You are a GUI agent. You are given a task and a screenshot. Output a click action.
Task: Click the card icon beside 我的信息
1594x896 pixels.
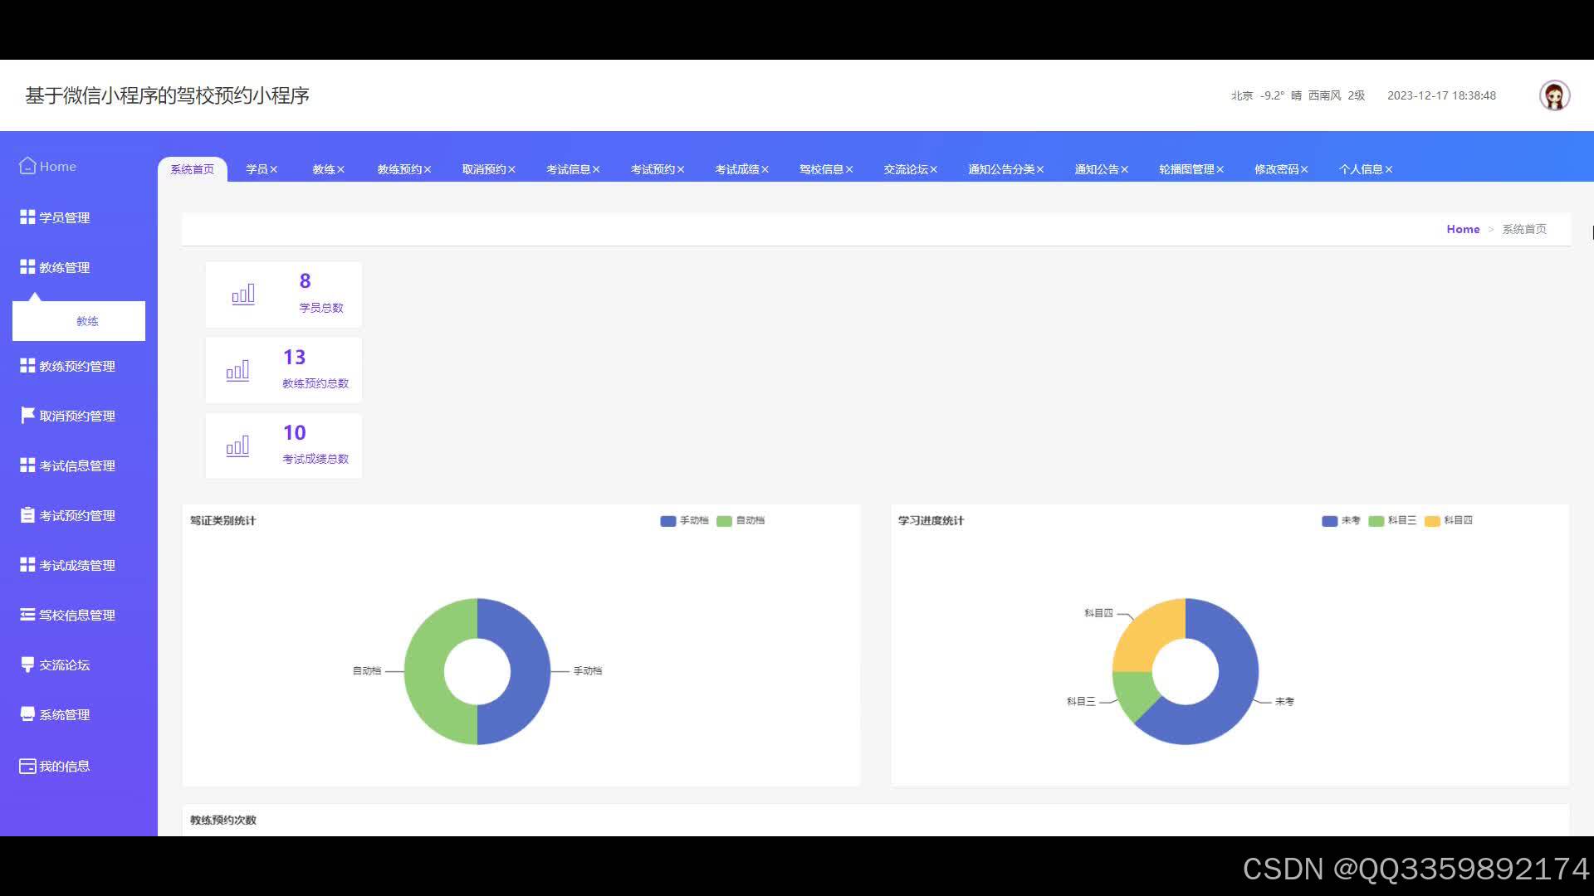click(27, 766)
